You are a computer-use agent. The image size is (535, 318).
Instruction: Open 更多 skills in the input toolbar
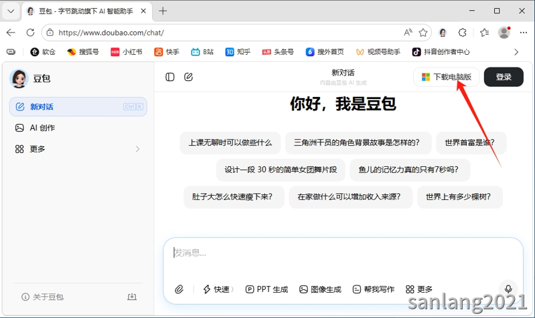(419, 289)
